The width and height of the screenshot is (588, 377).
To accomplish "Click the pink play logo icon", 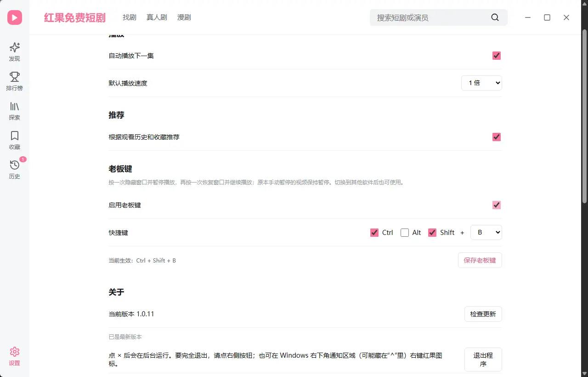I will 15,17.
